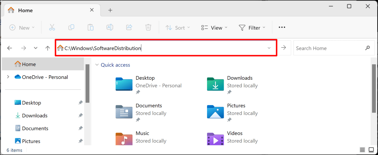Add a new tab
The width and height of the screenshot is (378, 155).
pos(110,10)
